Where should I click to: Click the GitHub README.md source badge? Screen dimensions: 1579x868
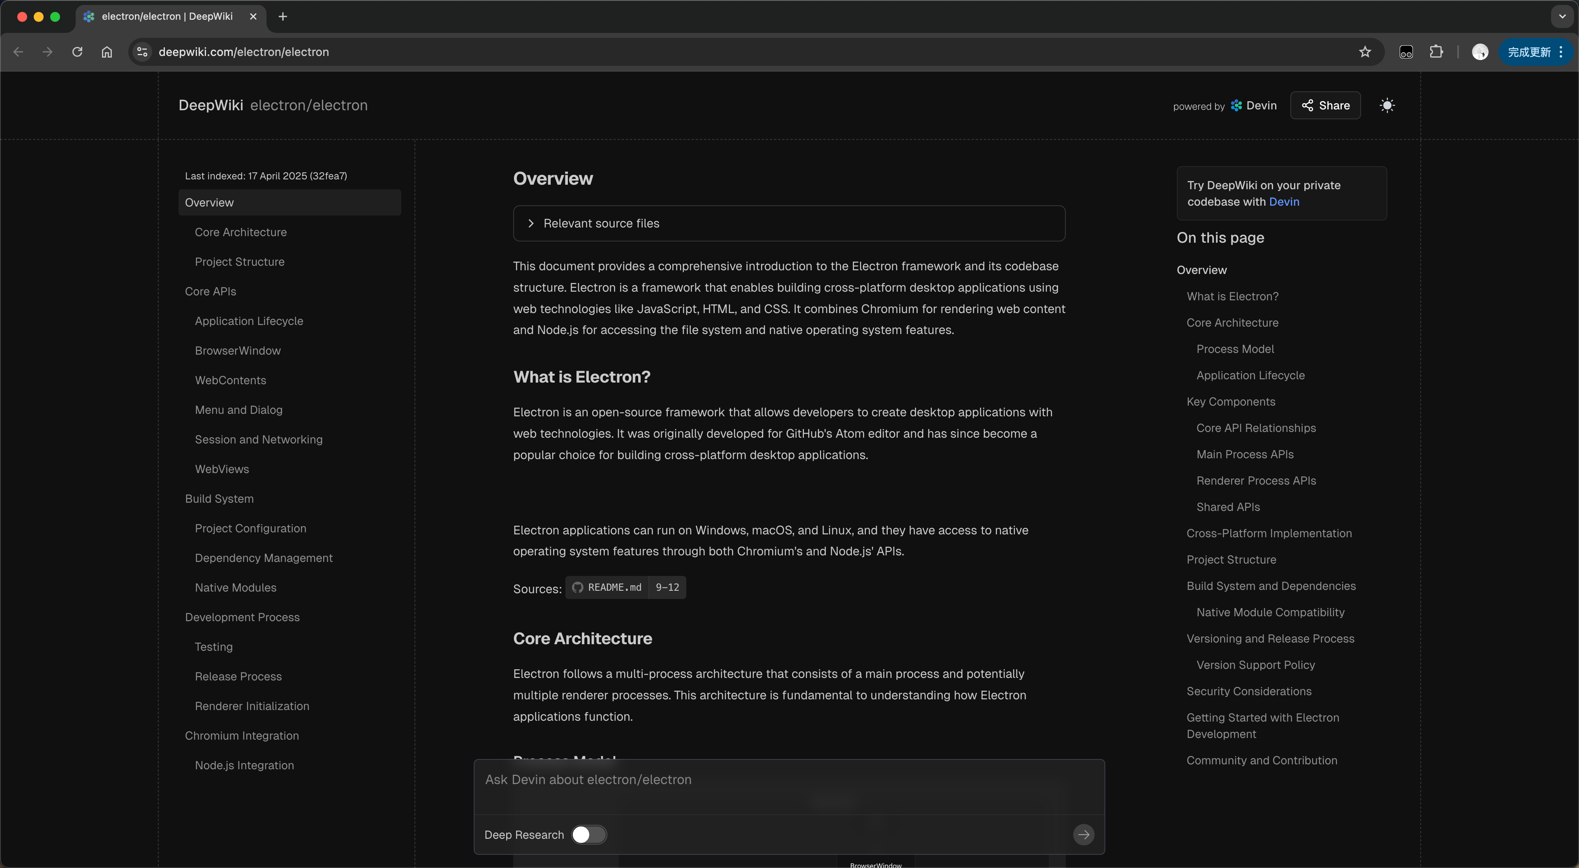point(607,587)
